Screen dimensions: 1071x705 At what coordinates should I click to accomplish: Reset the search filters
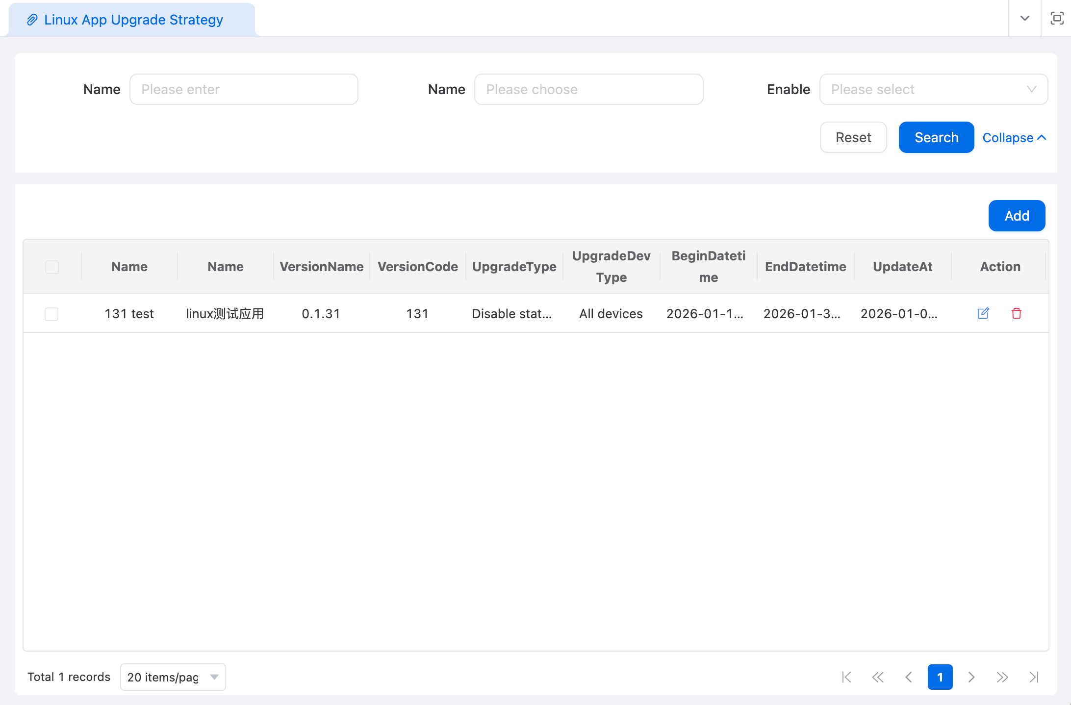point(853,137)
